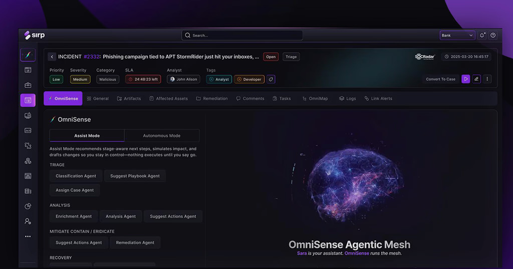Click the purple play button beside Convert To Case
513x269 pixels.
pos(466,79)
